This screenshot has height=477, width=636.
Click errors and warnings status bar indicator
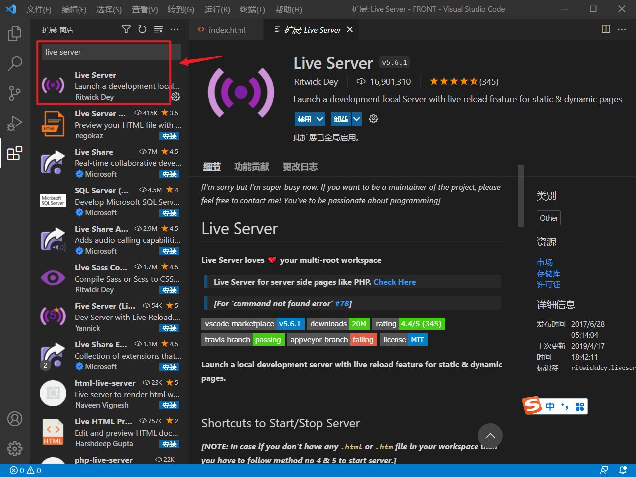pyautogui.click(x=25, y=470)
